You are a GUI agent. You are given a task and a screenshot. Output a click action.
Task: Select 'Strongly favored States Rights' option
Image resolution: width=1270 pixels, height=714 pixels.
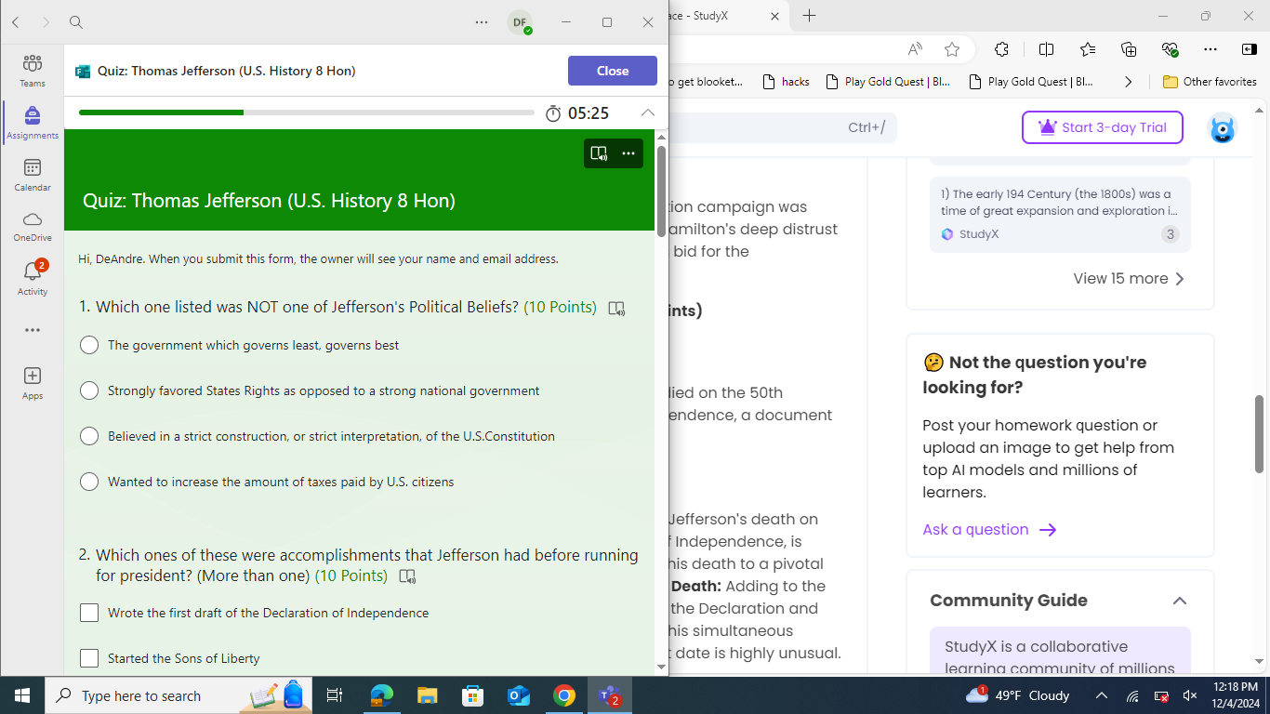(x=89, y=390)
